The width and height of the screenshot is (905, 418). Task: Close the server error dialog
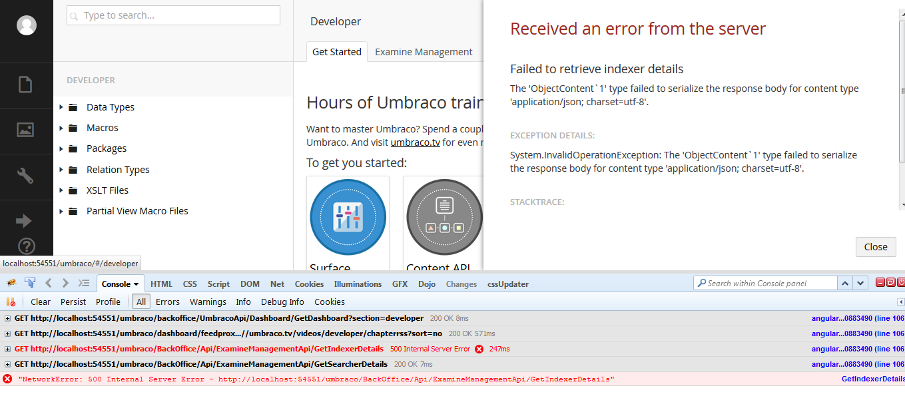click(876, 246)
